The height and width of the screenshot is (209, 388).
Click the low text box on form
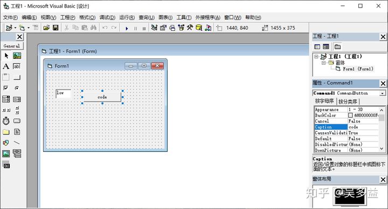point(64,94)
